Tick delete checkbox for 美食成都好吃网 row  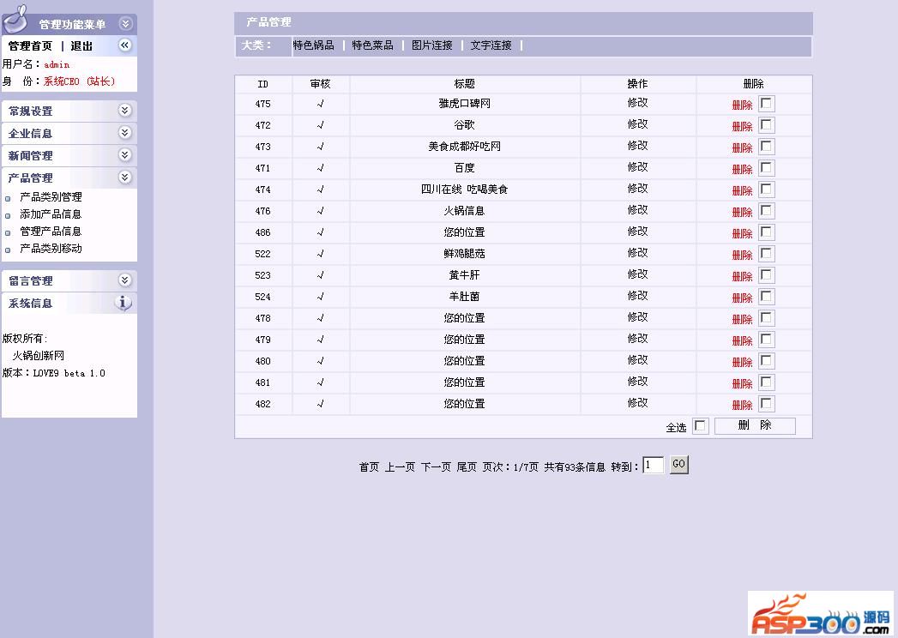tap(766, 147)
